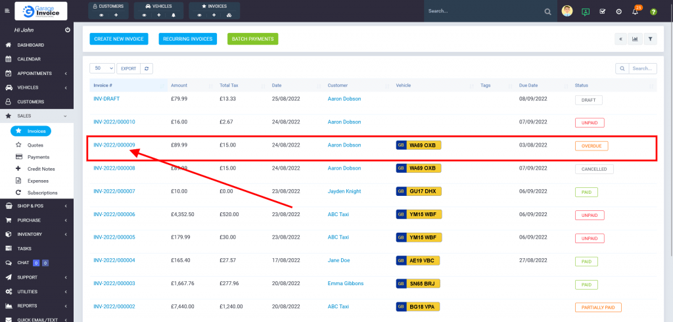Click the eye icon under Invoices shortcut
The width and height of the screenshot is (673, 322).
pos(199,14)
